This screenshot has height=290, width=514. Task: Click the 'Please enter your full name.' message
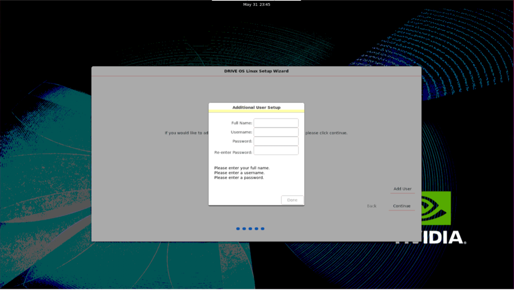tap(242, 168)
